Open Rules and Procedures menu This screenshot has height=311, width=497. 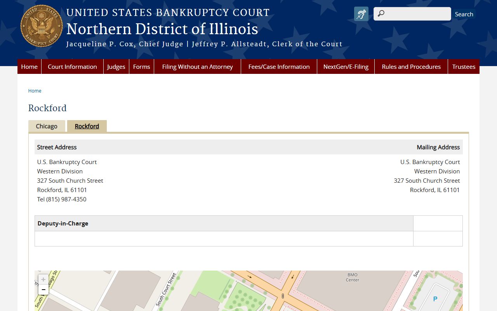(x=411, y=66)
